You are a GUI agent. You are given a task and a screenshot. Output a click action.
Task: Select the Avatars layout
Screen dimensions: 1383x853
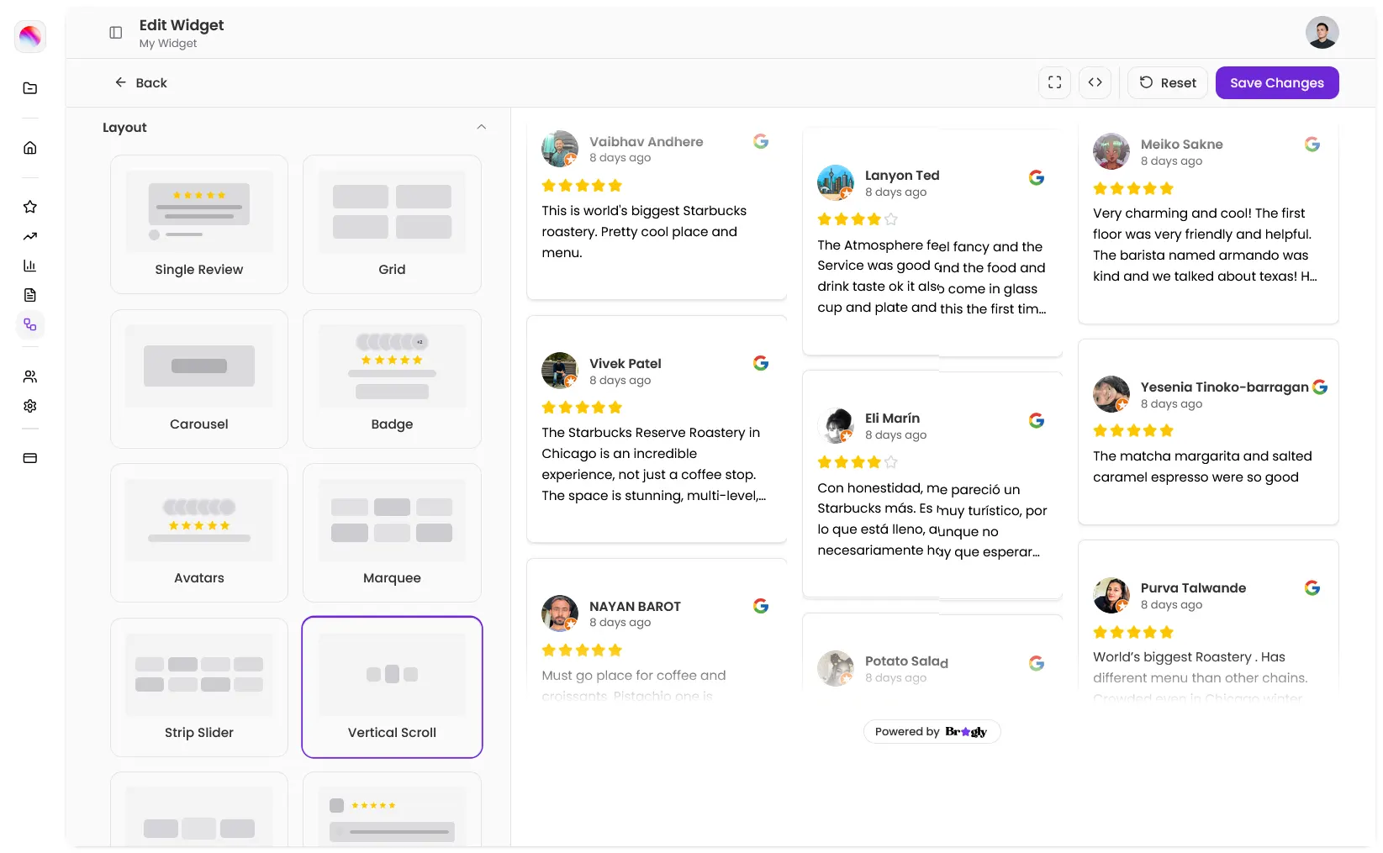199,533
